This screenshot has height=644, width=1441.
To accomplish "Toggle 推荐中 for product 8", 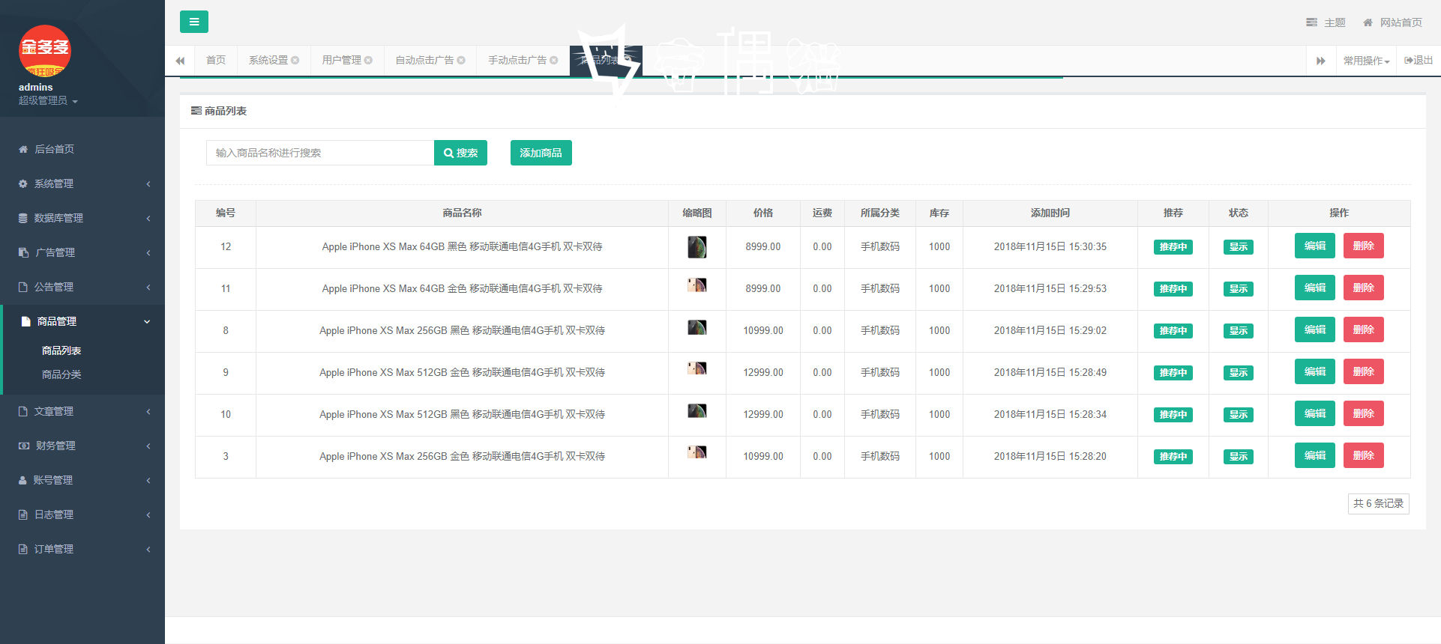I will [1173, 331].
